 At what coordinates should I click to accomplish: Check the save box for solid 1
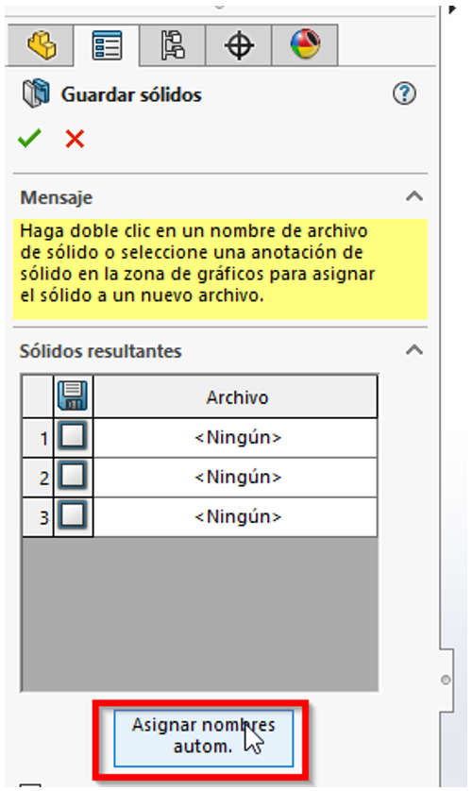[73, 436]
